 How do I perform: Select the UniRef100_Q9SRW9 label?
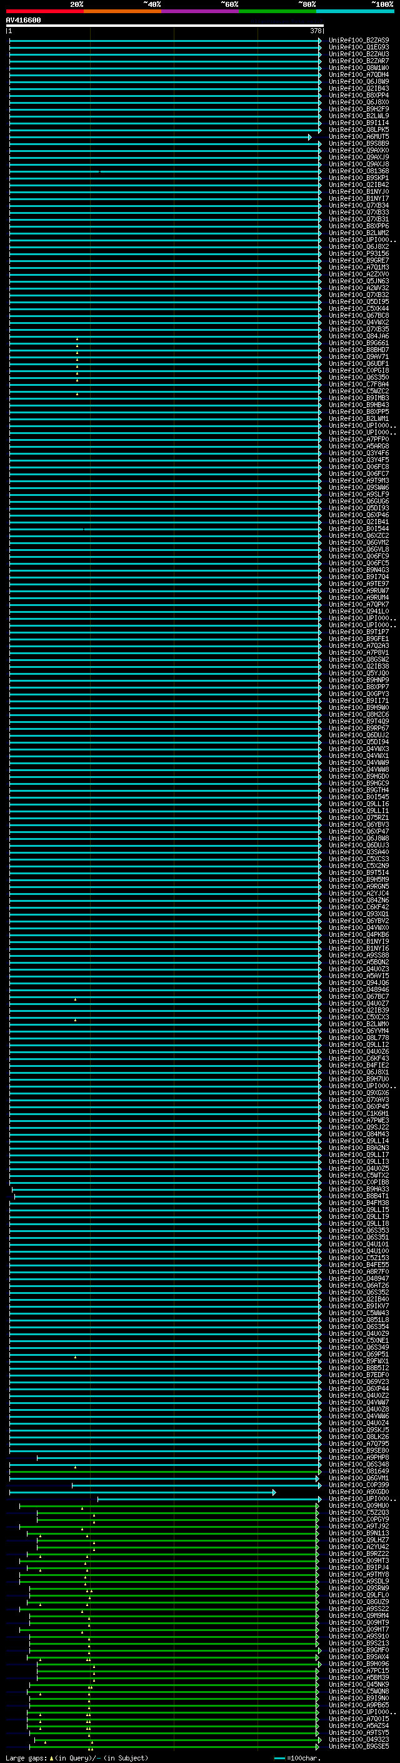click(x=359, y=1588)
